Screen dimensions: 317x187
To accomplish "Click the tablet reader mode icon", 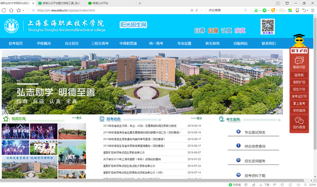I will [x=297, y=10].
